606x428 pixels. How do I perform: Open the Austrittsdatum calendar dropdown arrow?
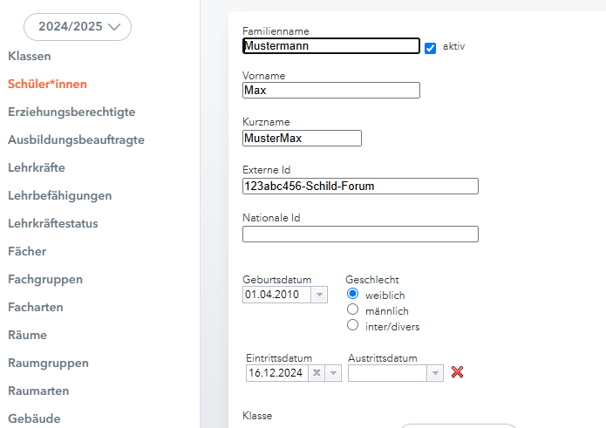click(435, 373)
